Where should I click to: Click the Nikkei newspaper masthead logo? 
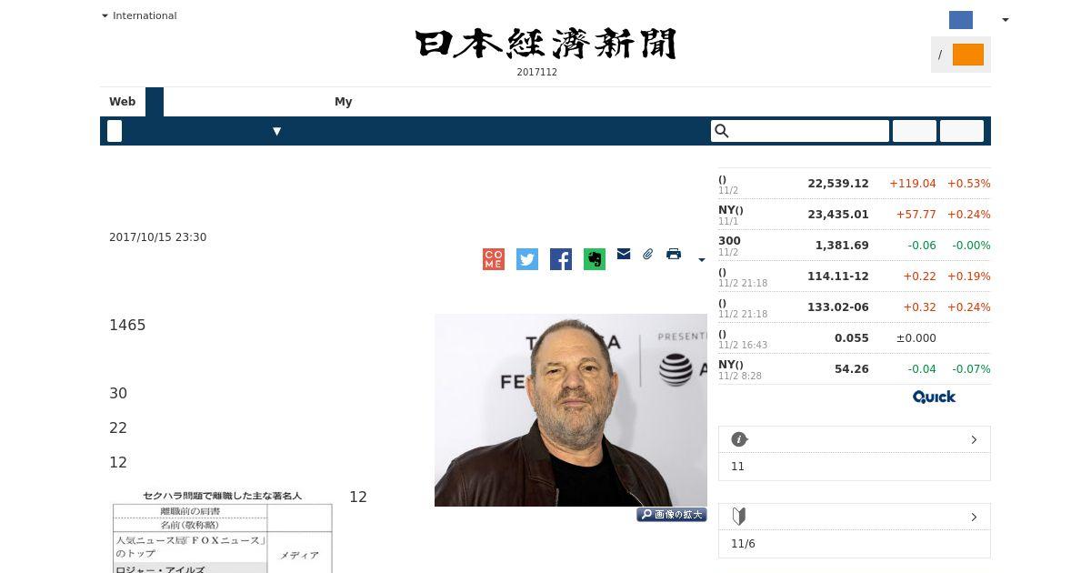click(x=545, y=44)
